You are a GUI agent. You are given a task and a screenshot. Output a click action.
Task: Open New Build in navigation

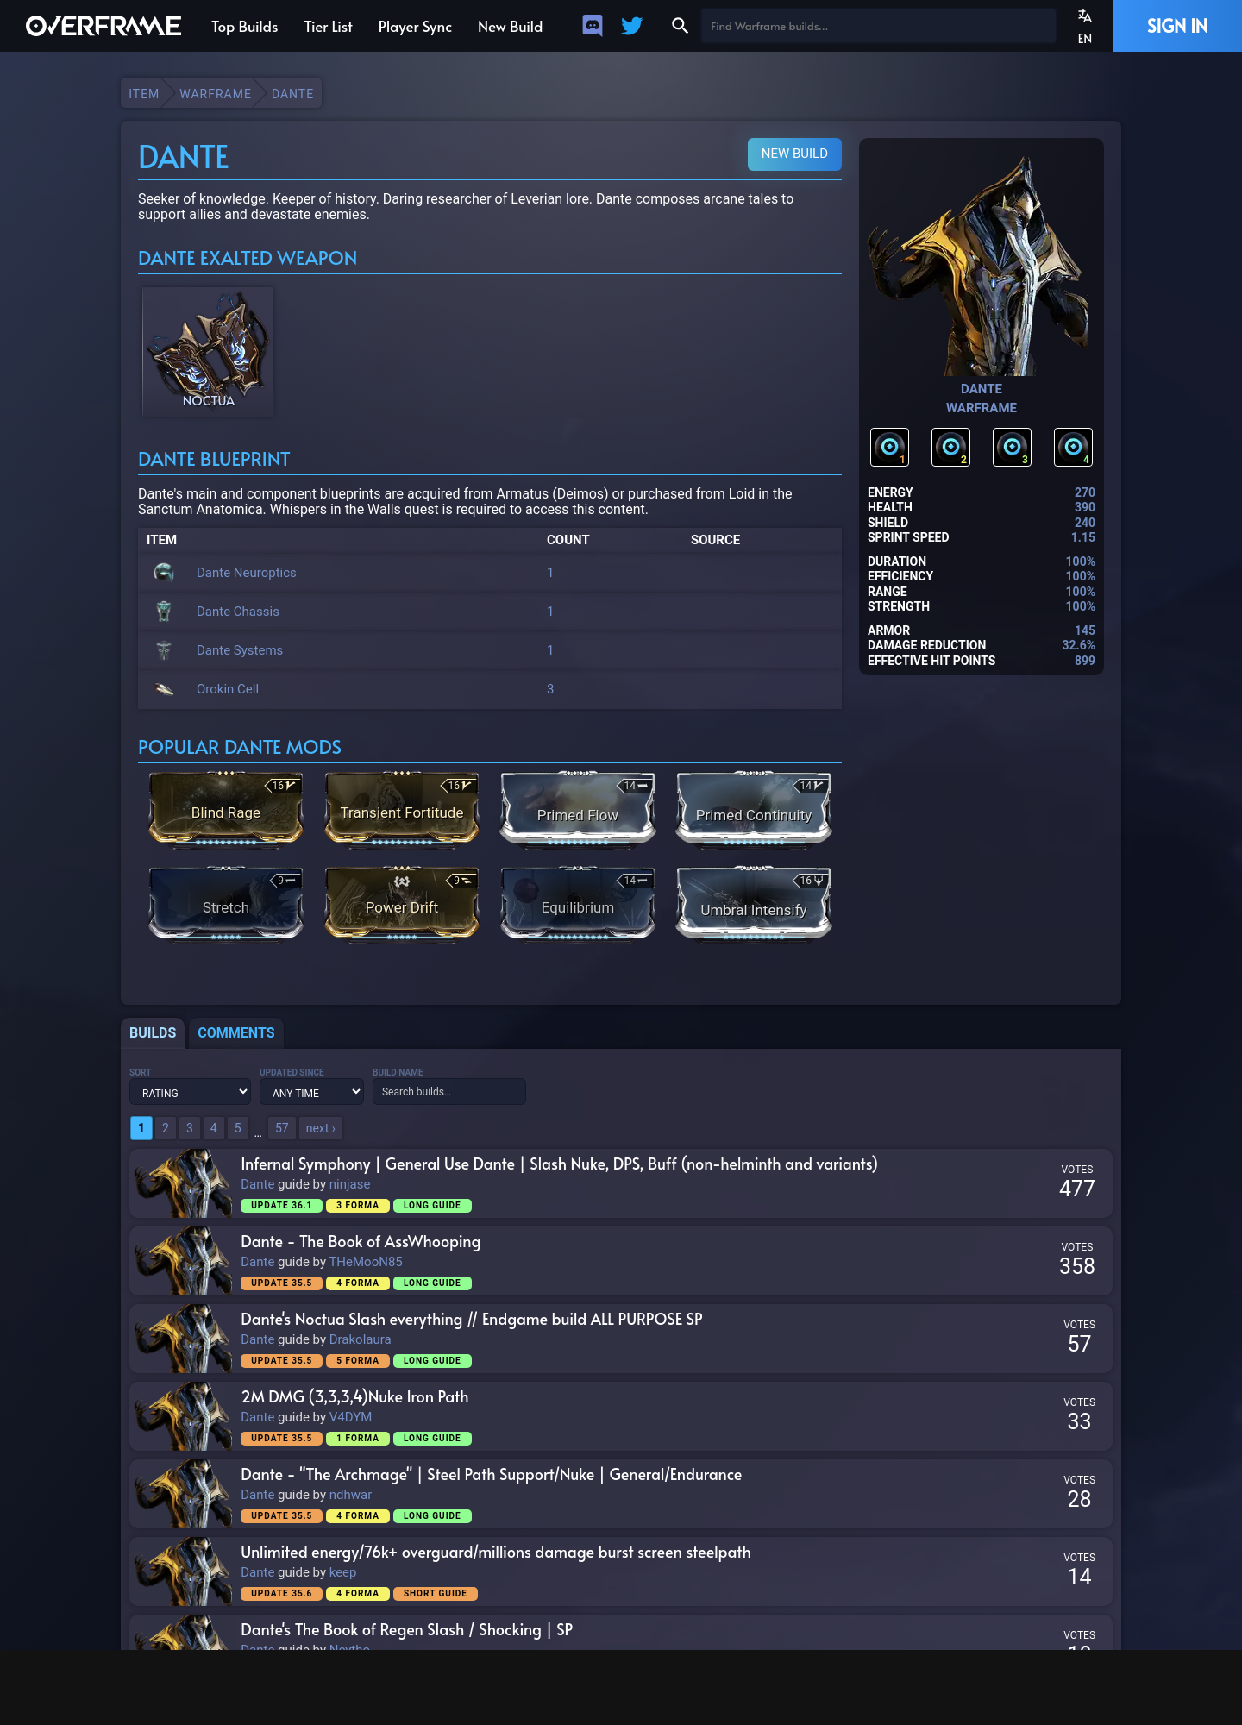[510, 27]
